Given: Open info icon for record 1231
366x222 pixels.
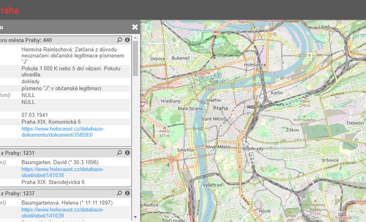Looking at the screenshot, I should coord(127,153).
